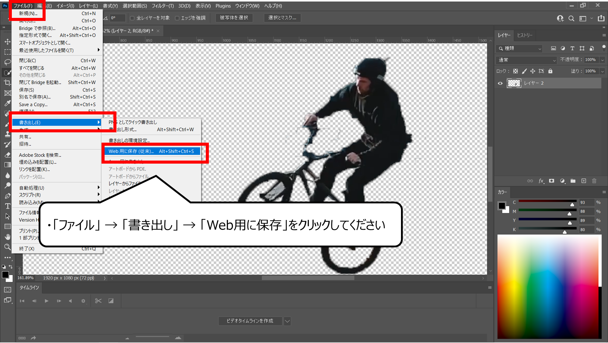Toggle type layer filter icon
Screen dimensions: 608x343
pyautogui.click(x=572, y=48)
